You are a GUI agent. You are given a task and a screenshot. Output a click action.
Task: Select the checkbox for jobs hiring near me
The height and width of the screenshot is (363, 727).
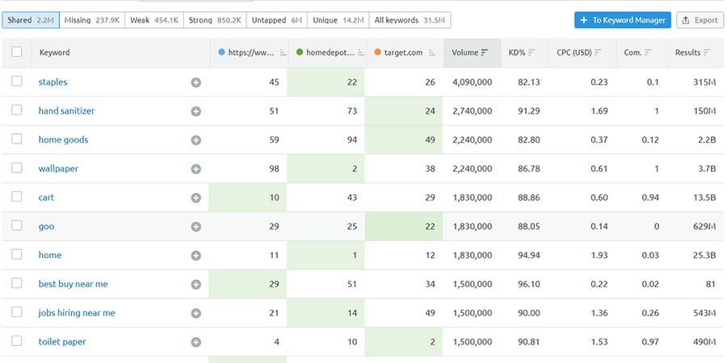(x=17, y=313)
